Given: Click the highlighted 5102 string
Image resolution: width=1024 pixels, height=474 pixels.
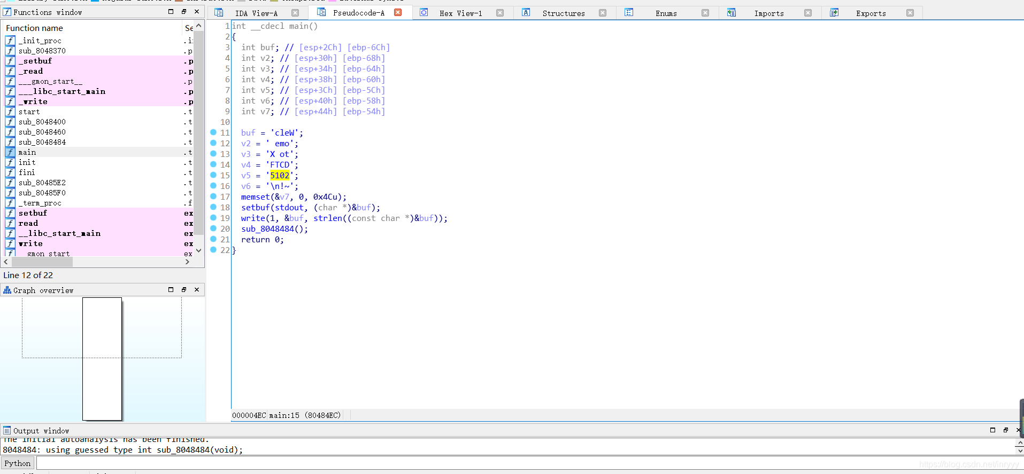Looking at the screenshot, I should (x=280, y=176).
